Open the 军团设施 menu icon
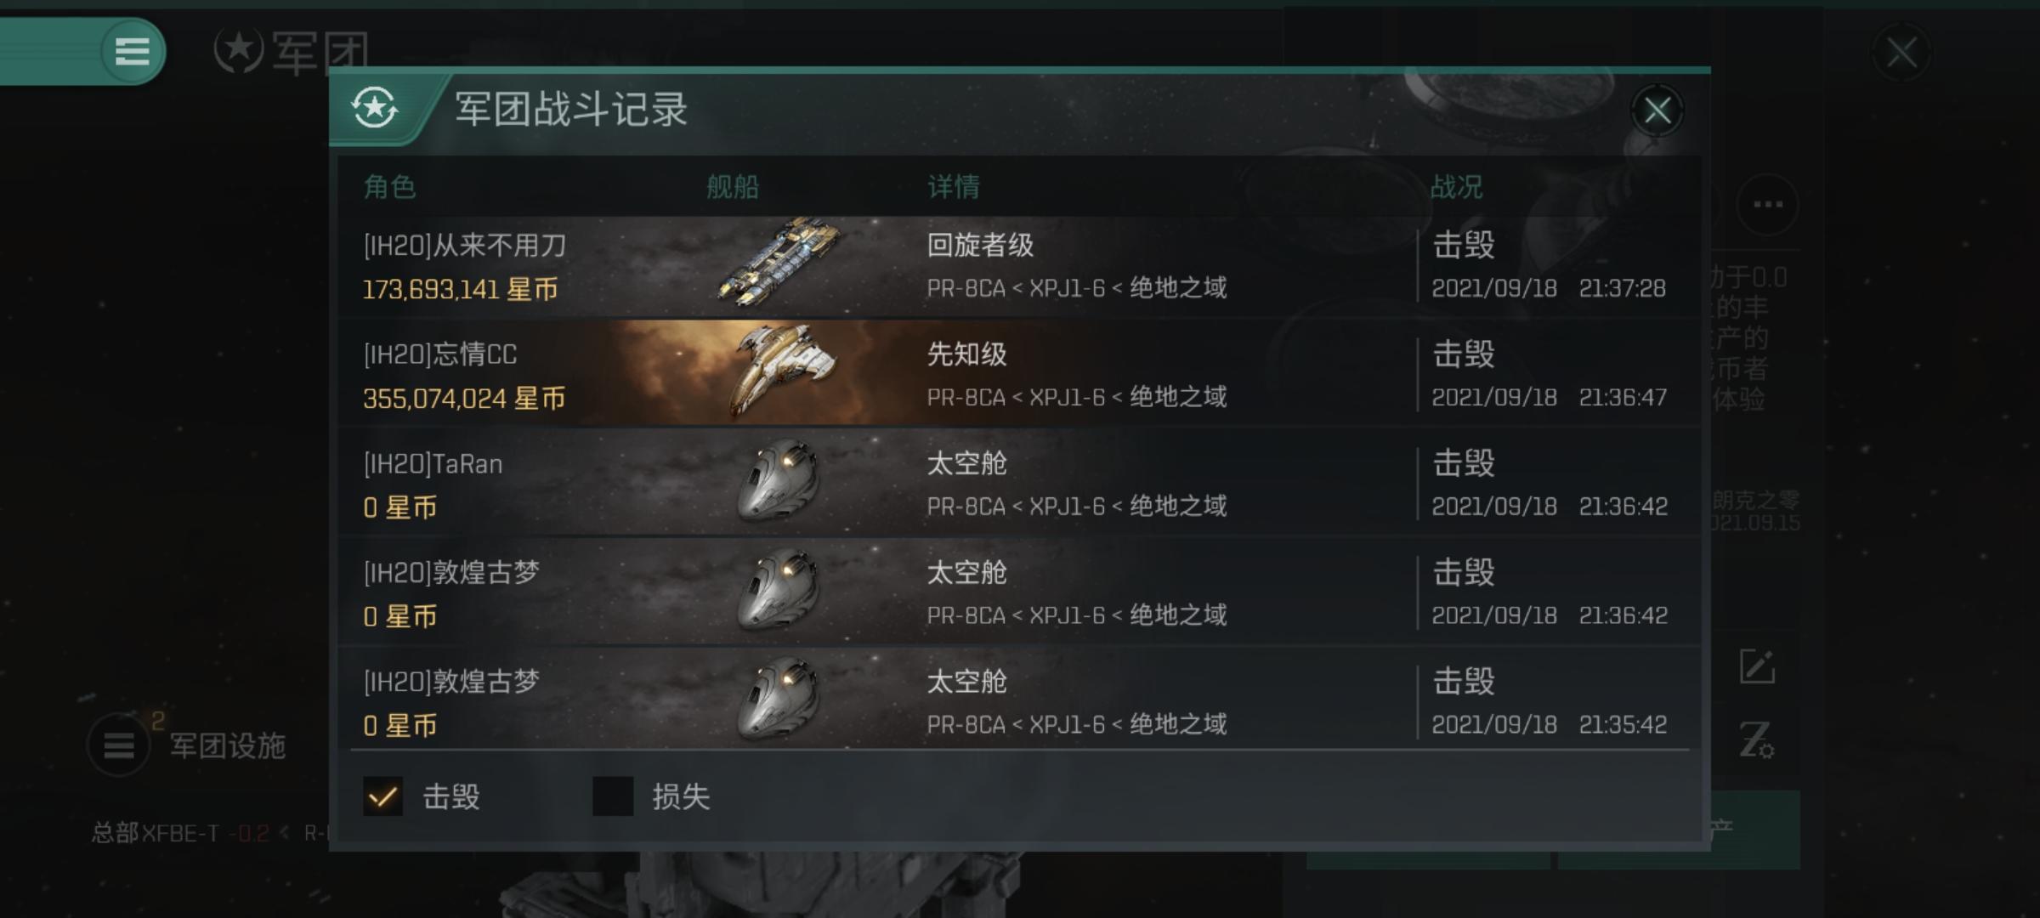2040x918 pixels. [119, 745]
